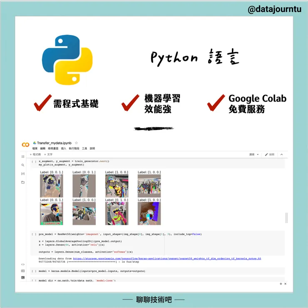The height and width of the screenshot is (308, 308).
Task: Open the 執行階段 menu
Action: pyautogui.click(x=74, y=148)
